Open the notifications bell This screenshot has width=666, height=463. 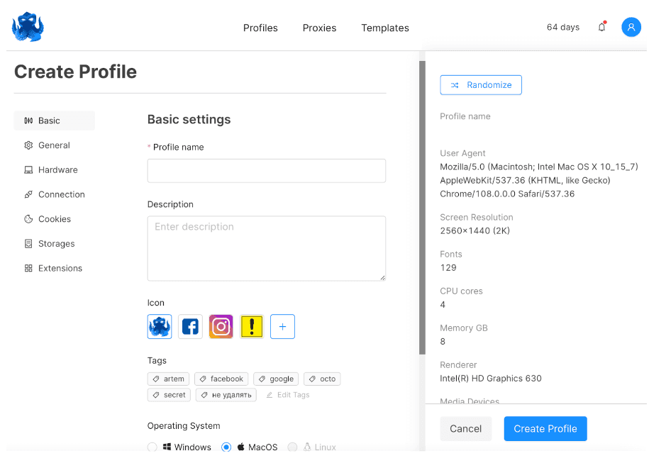[x=601, y=27]
